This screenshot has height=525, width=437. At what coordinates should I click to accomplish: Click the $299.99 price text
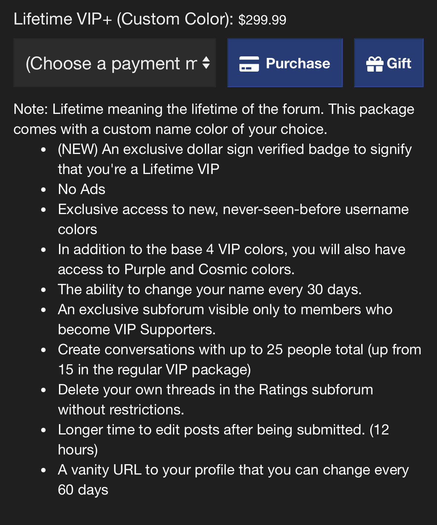262,20
